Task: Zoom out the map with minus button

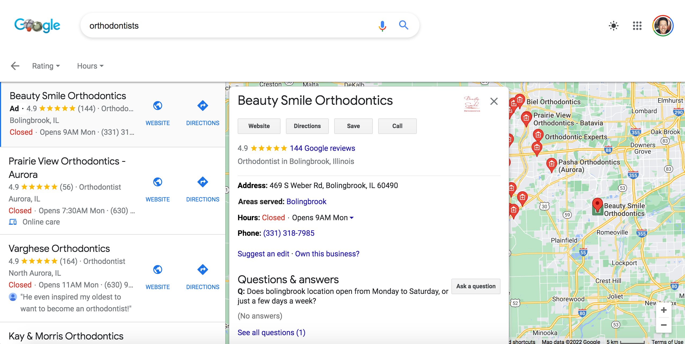Action: 664,325
